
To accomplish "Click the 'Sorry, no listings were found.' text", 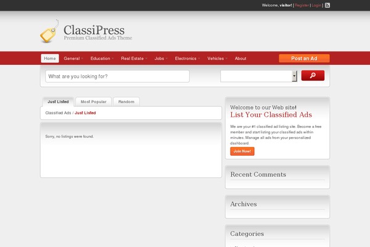I will pyautogui.click(x=69, y=136).
